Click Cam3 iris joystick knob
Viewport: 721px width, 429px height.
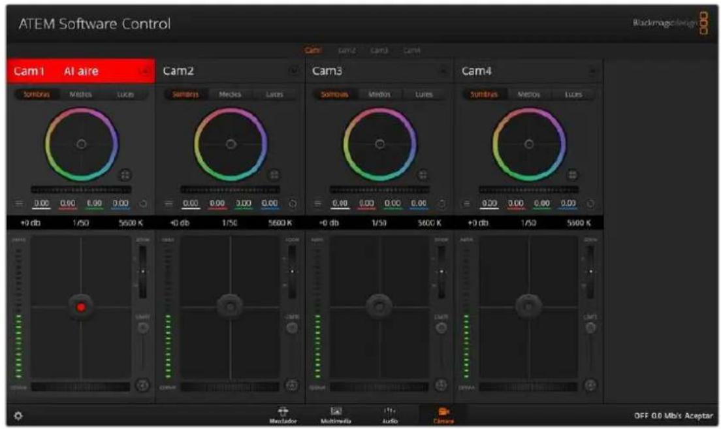(379, 306)
